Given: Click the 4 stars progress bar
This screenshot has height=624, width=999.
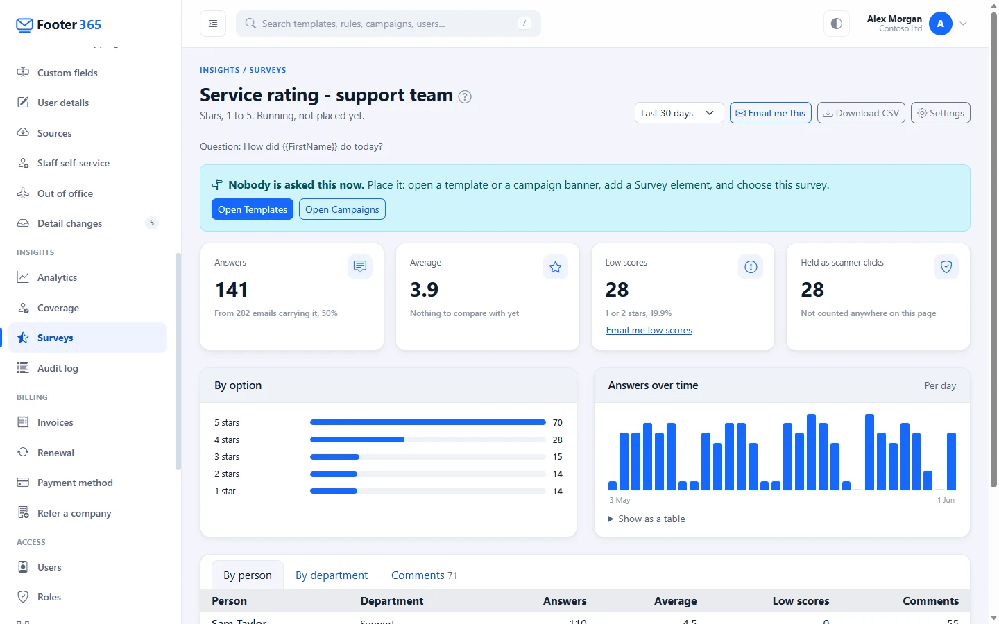Looking at the screenshot, I should 428,440.
